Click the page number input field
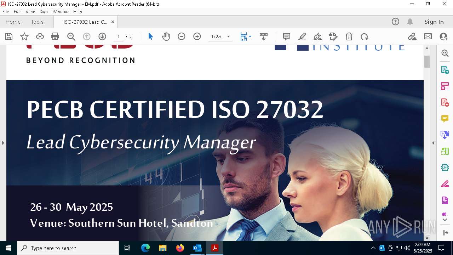The width and height of the screenshot is (453, 255). click(x=118, y=36)
